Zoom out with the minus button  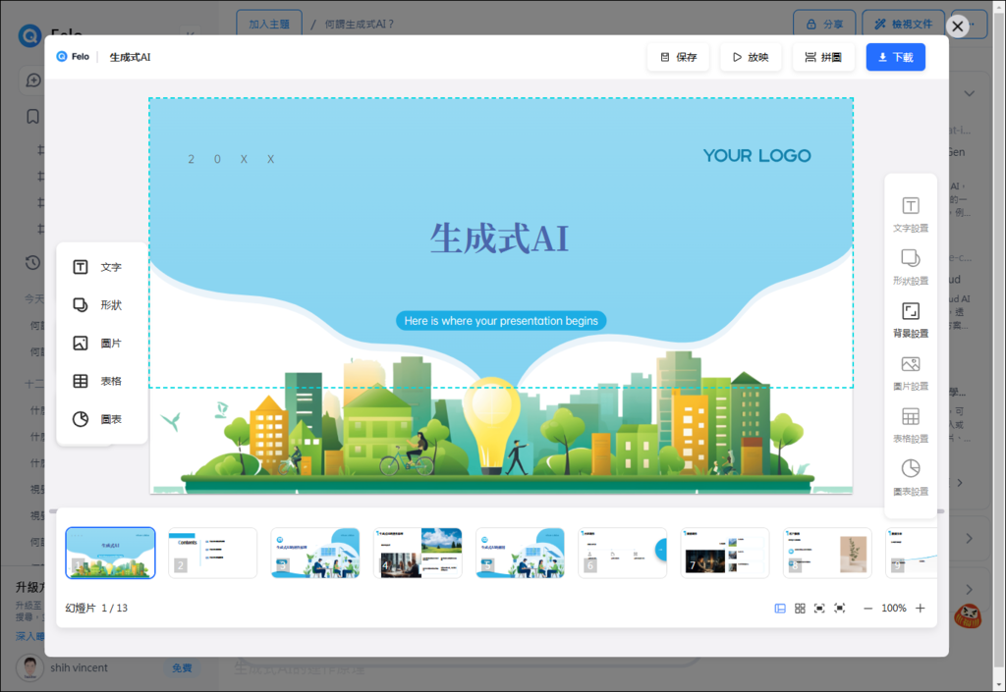pyautogui.click(x=867, y=608)
